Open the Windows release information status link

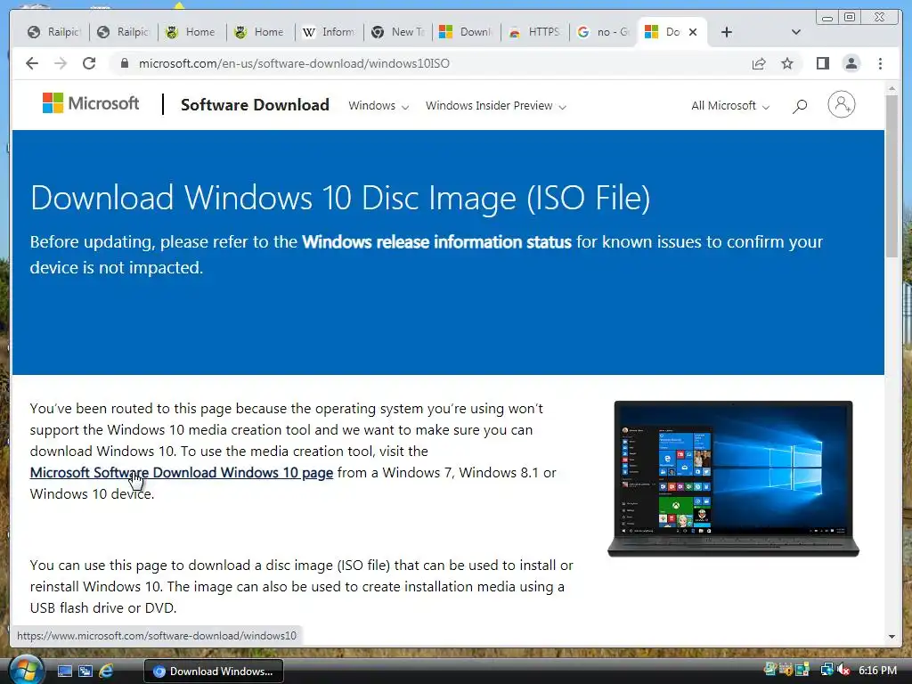[x=436, y=242]
